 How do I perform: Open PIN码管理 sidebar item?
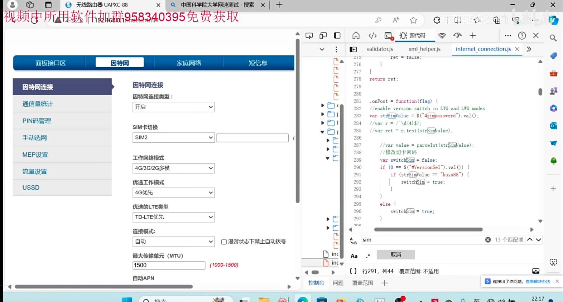[62, 121]
